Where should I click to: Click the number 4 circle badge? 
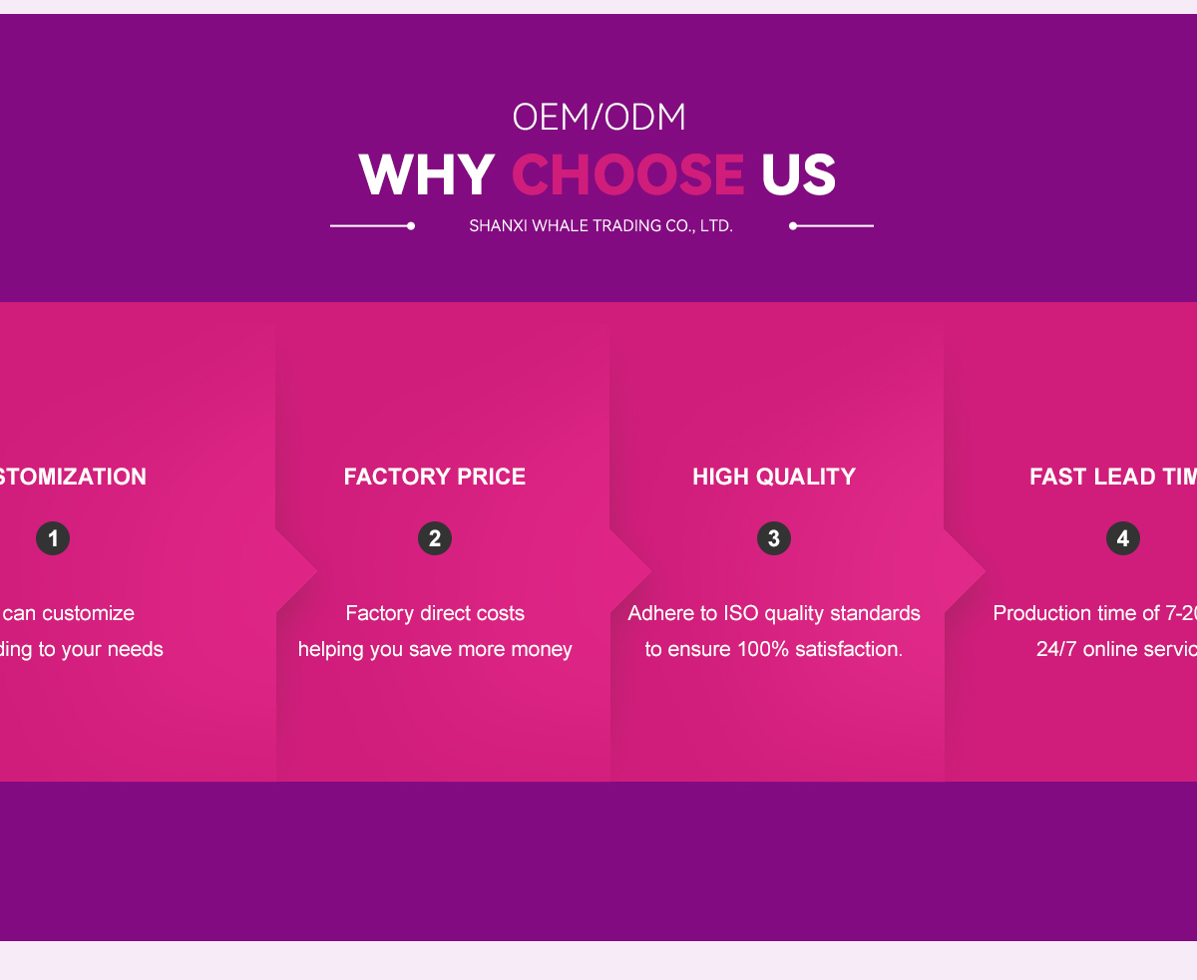tap(1123, 539)
